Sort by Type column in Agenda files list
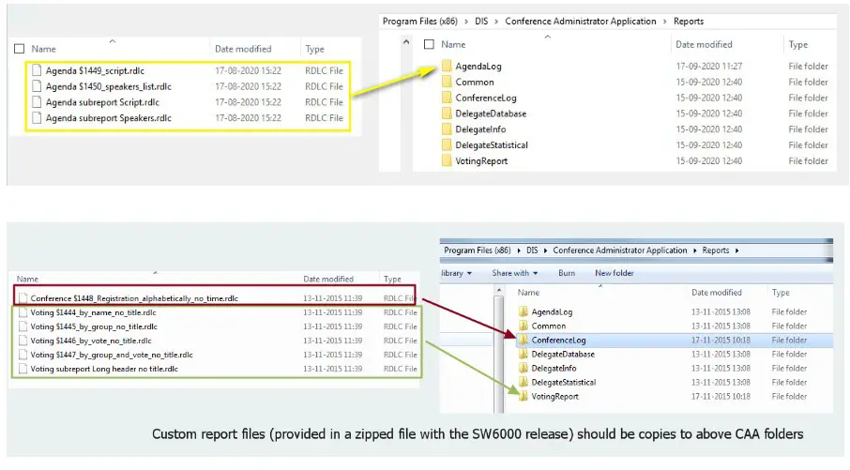Screen dimensions: 850x470 click(314, 49)
